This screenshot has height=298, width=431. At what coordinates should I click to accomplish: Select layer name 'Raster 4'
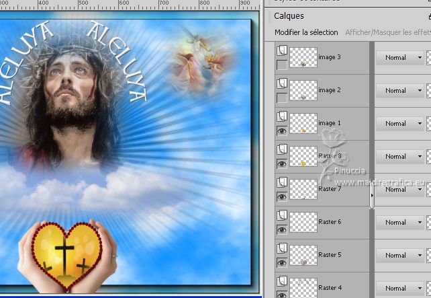coord(330,288)
